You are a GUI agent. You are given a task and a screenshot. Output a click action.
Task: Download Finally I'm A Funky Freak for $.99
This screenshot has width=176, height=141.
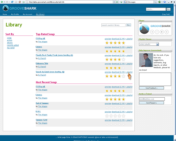(x=118, y=55)
